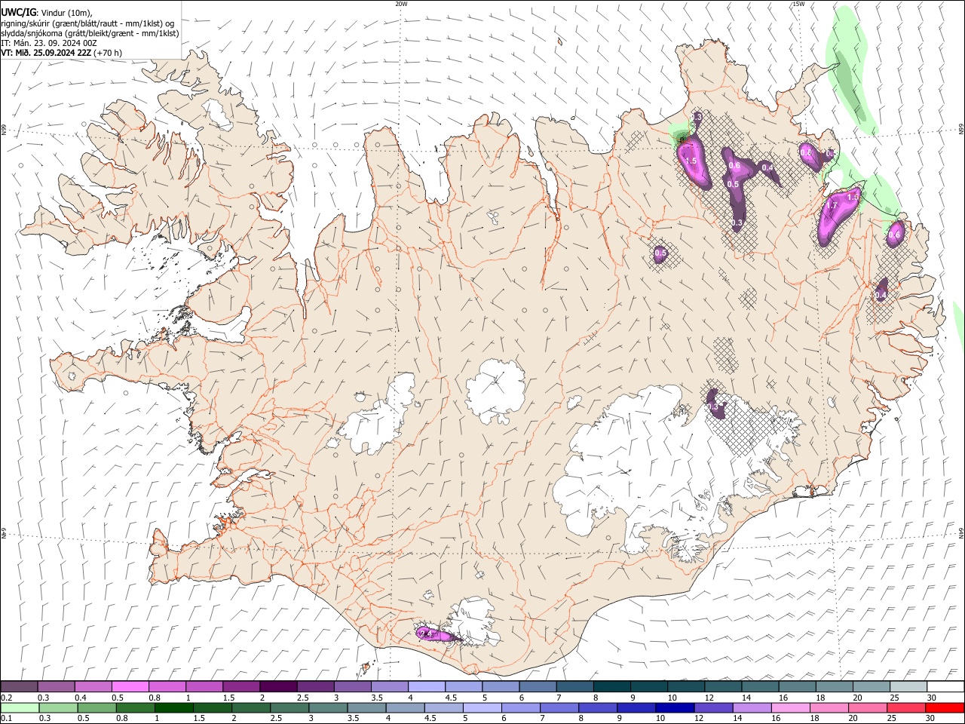965x724 pixels.
Task: Click the darkest purple 2 snow legend swatch
Action: point(278,686)
